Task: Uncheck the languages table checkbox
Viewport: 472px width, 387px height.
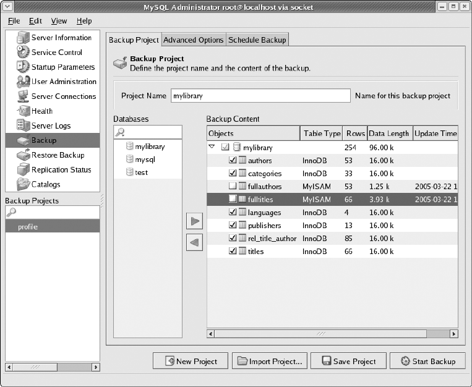Action: click(x=233, y=212)
